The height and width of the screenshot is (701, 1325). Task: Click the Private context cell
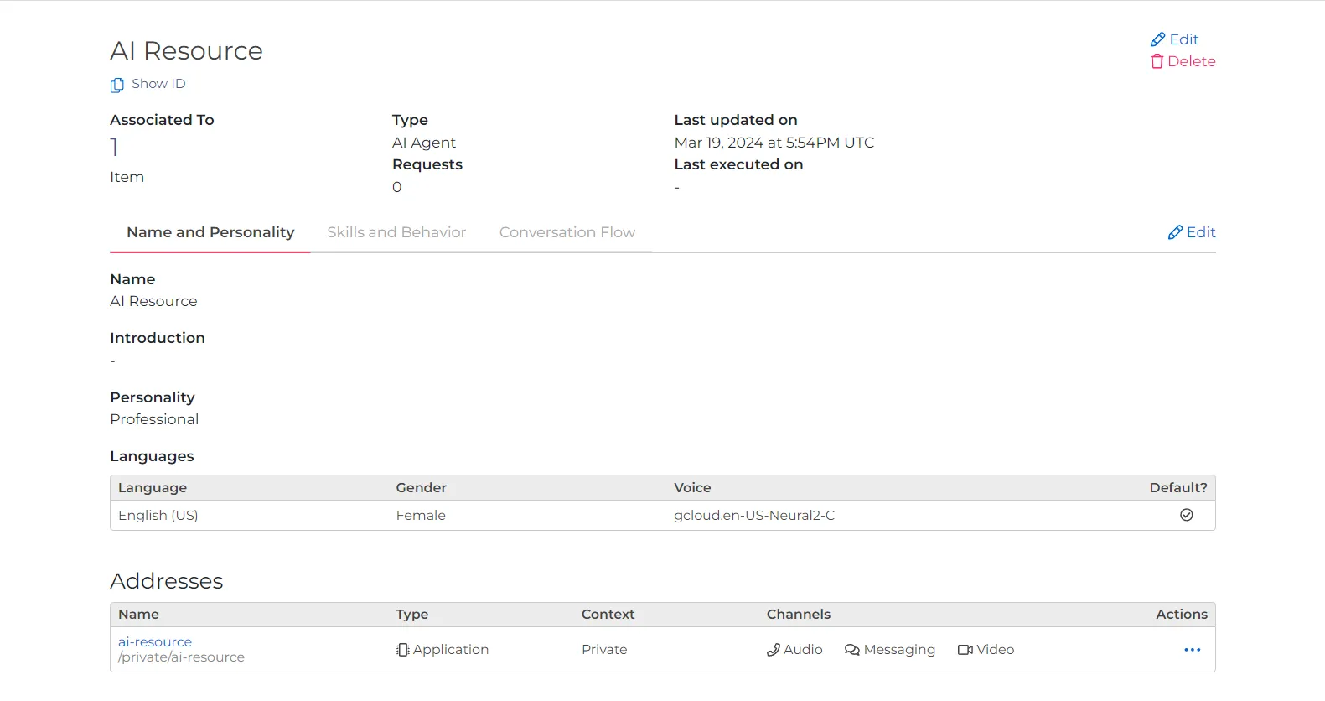604,650
